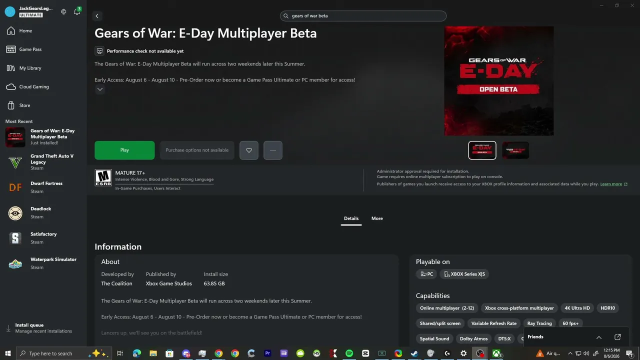
Task: Open the notifications bell
Action: [x=77, y=11]
